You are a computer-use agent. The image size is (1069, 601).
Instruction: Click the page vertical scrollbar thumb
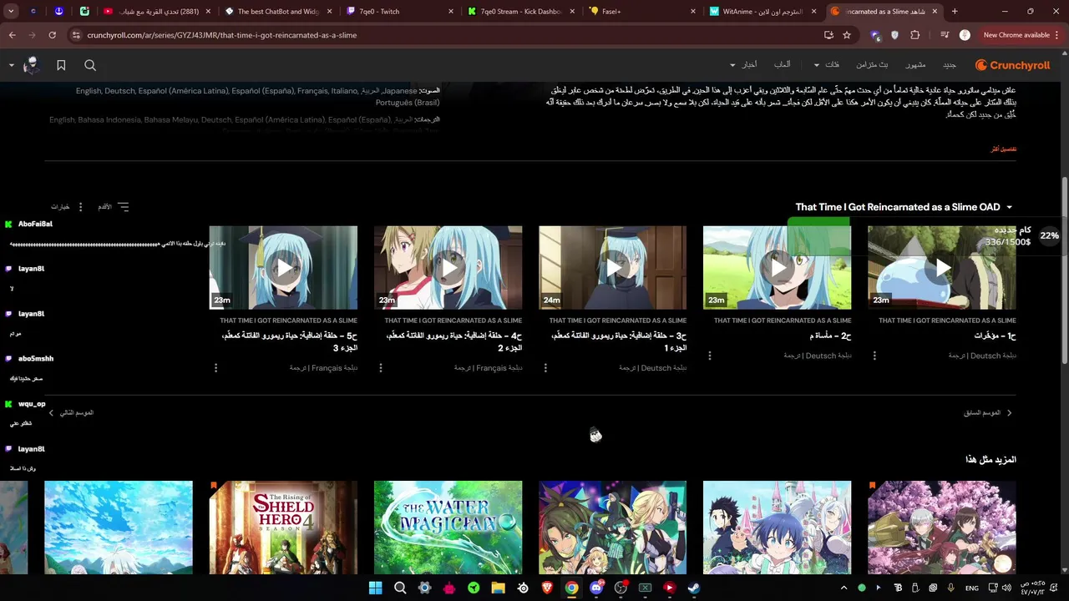(1064, 270)
